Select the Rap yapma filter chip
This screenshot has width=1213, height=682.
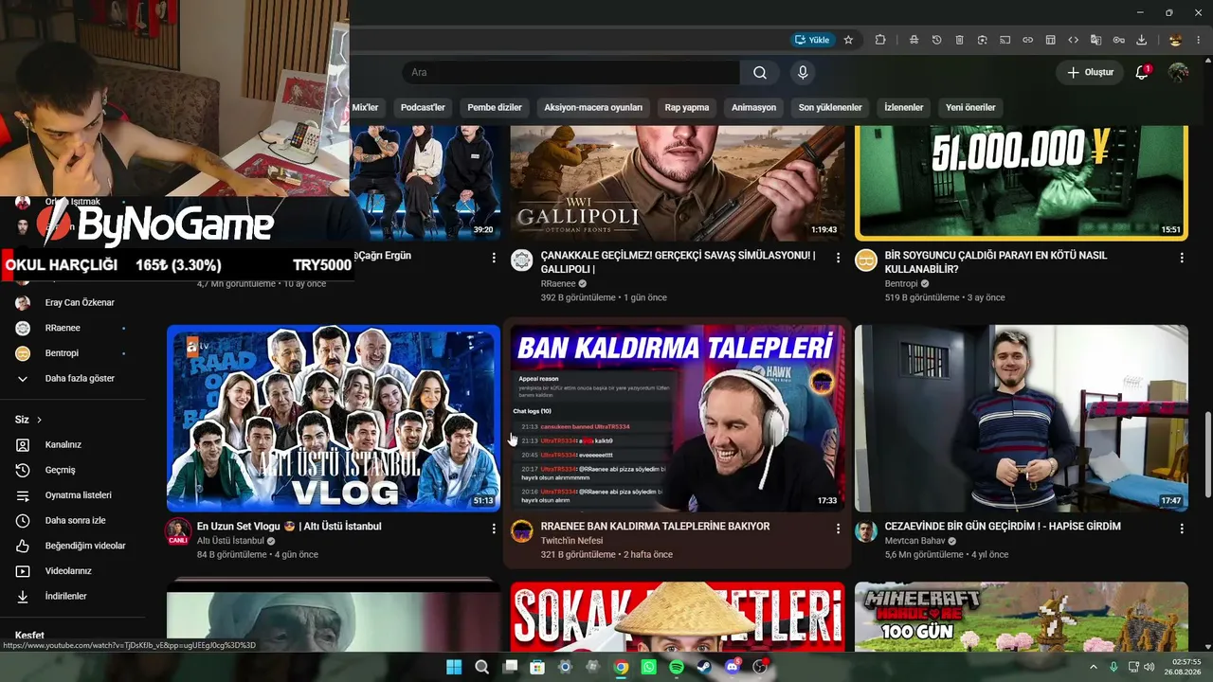point(687,107)
